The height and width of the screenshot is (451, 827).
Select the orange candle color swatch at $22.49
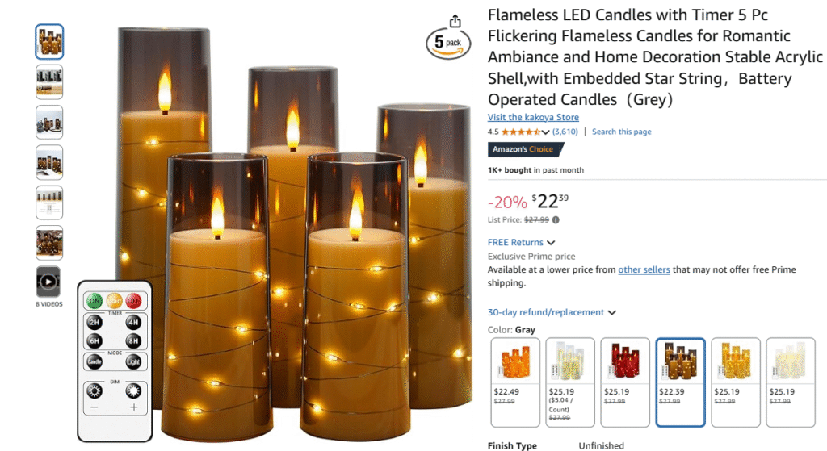coord(515,382)
